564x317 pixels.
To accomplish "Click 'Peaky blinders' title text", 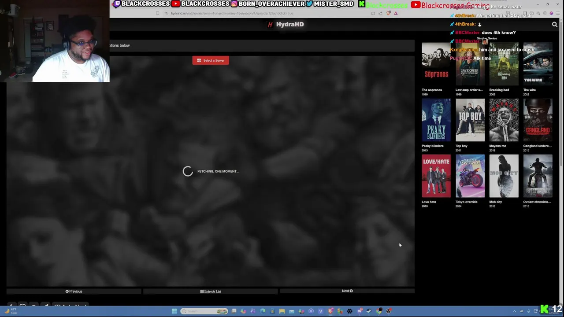I will (433, 146).
